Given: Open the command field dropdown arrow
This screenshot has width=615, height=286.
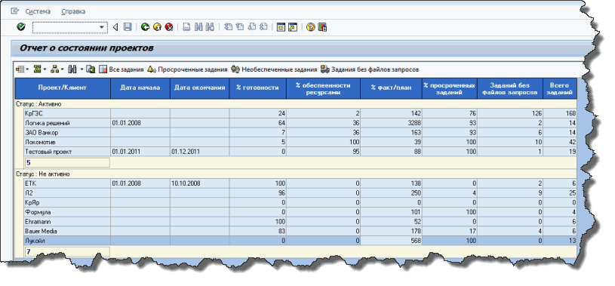Looking at the screenshot, I should [x=103, y=27].
